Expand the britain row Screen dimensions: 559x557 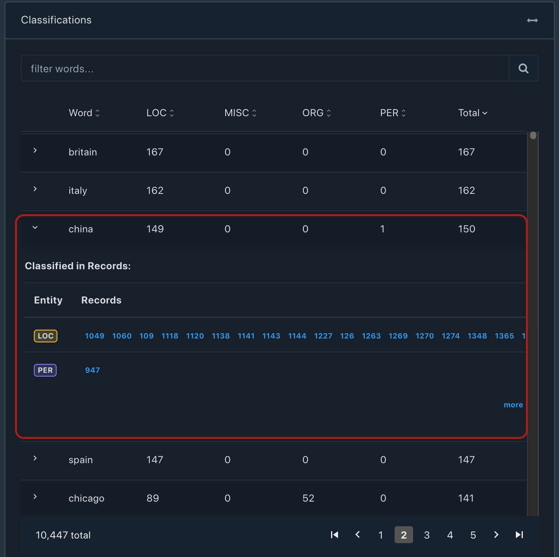pos(35,150)
